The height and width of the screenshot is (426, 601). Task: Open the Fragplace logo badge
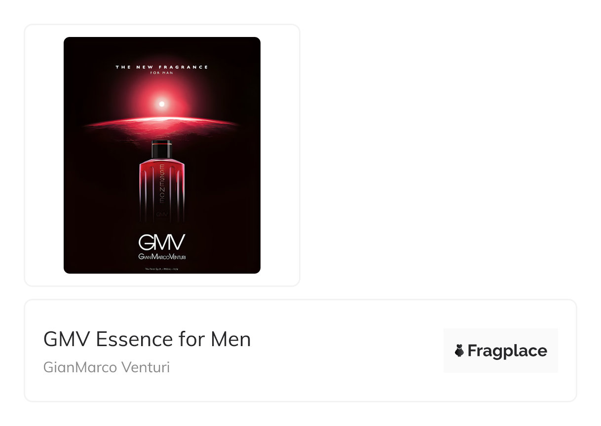[x=500, y=351]
